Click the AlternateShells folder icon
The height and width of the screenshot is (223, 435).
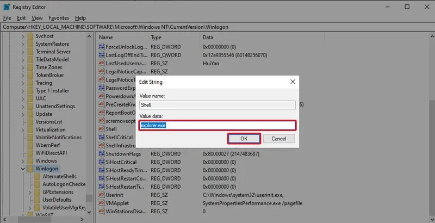coord(37,176)
